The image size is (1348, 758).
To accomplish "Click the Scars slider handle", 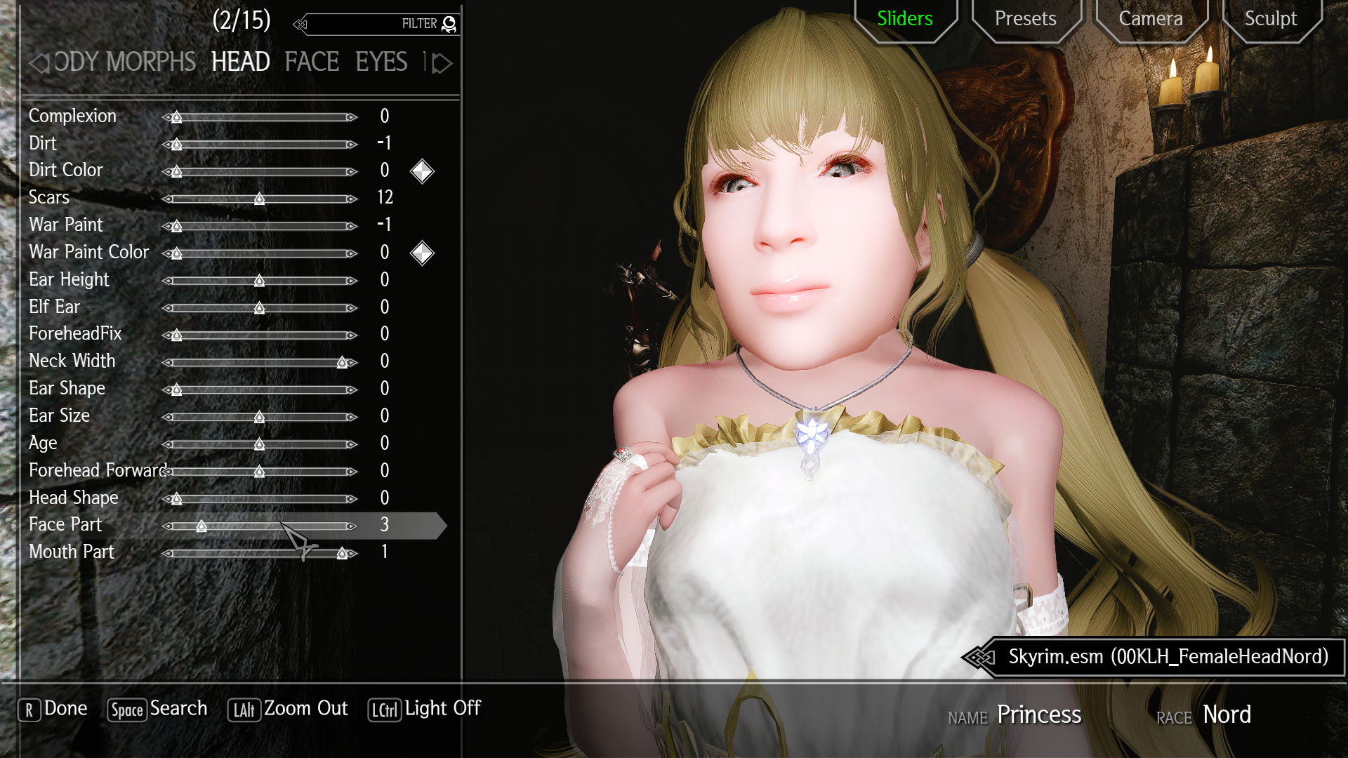I will [x=260, y=199].
